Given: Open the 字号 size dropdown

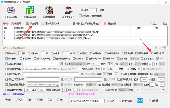Looking at the screenshot, I should click(x=96, y=64).
